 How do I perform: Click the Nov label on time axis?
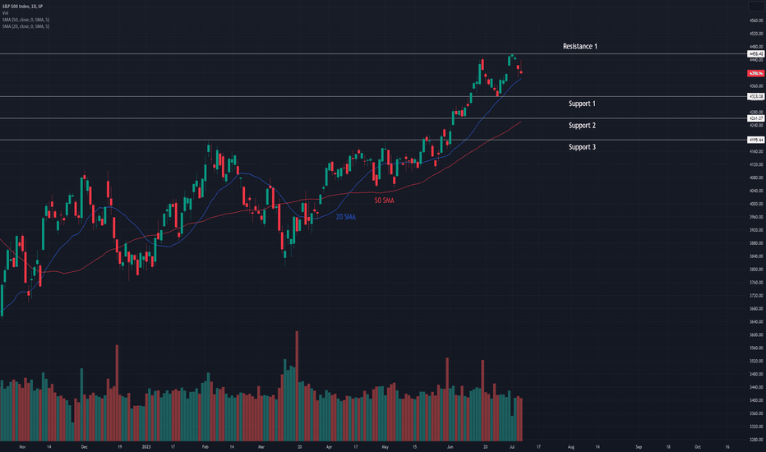22,446
